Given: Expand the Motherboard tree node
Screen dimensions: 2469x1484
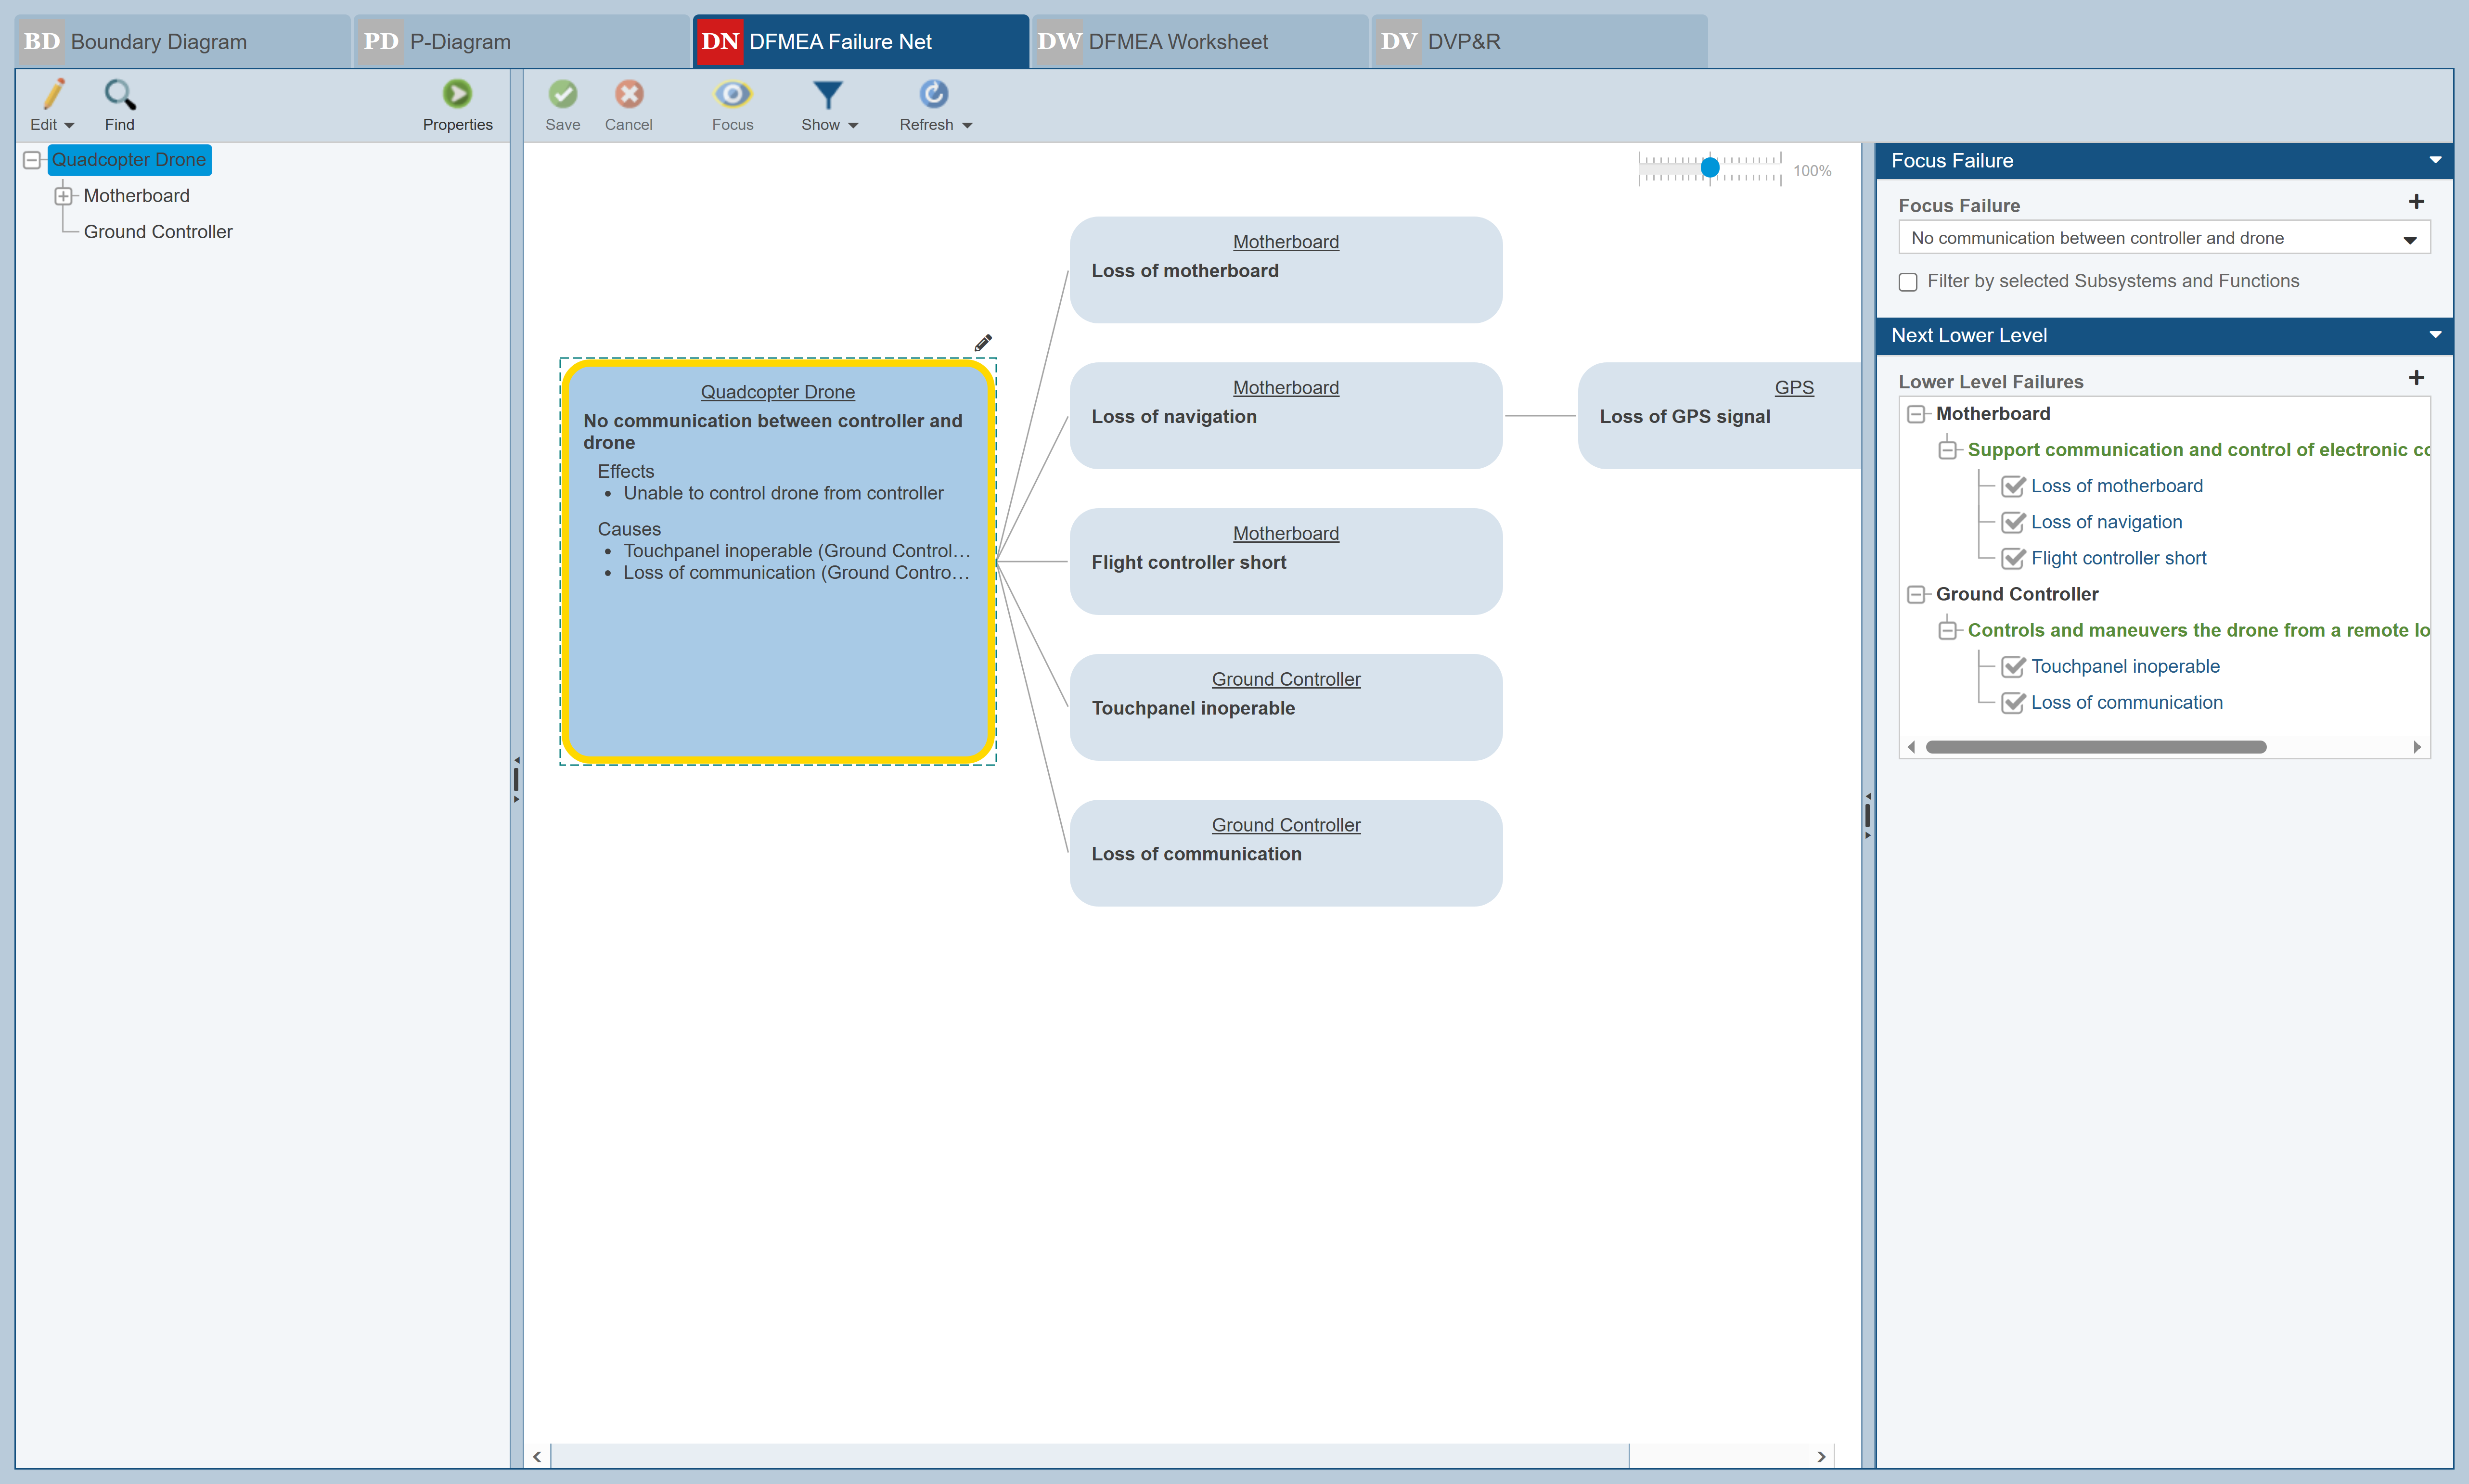Looking at the screenshot, I should pos(64,196).
